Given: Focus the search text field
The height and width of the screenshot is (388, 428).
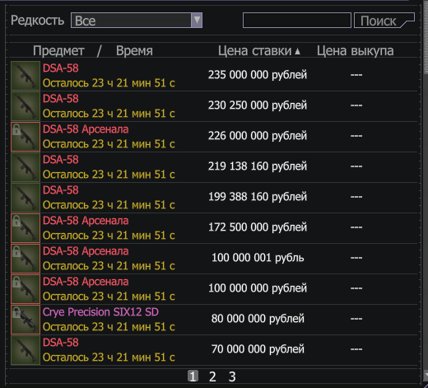Looking at the screenshot, I should 297,21.
